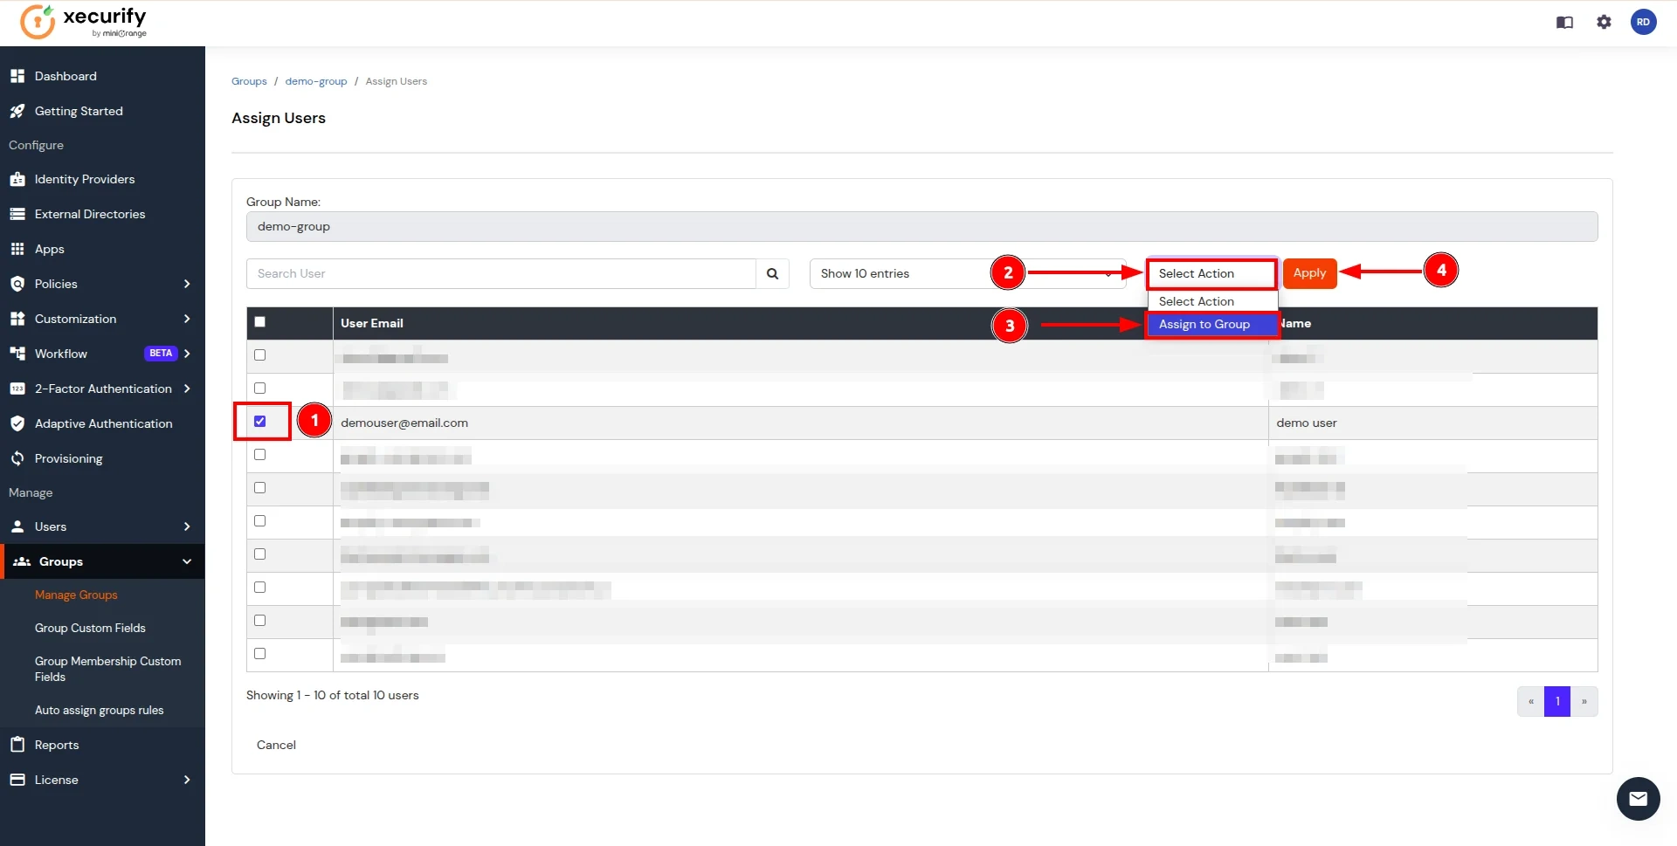Check the checkbox on the first user row
The image size is (1677, 846).
259,354
